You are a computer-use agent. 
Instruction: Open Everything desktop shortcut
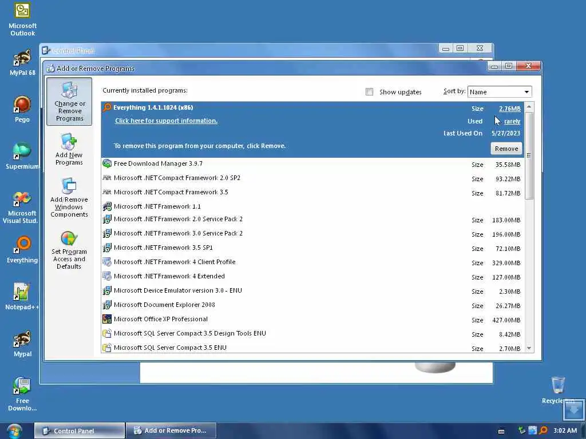pyautogui.click(x=22, y=249)
